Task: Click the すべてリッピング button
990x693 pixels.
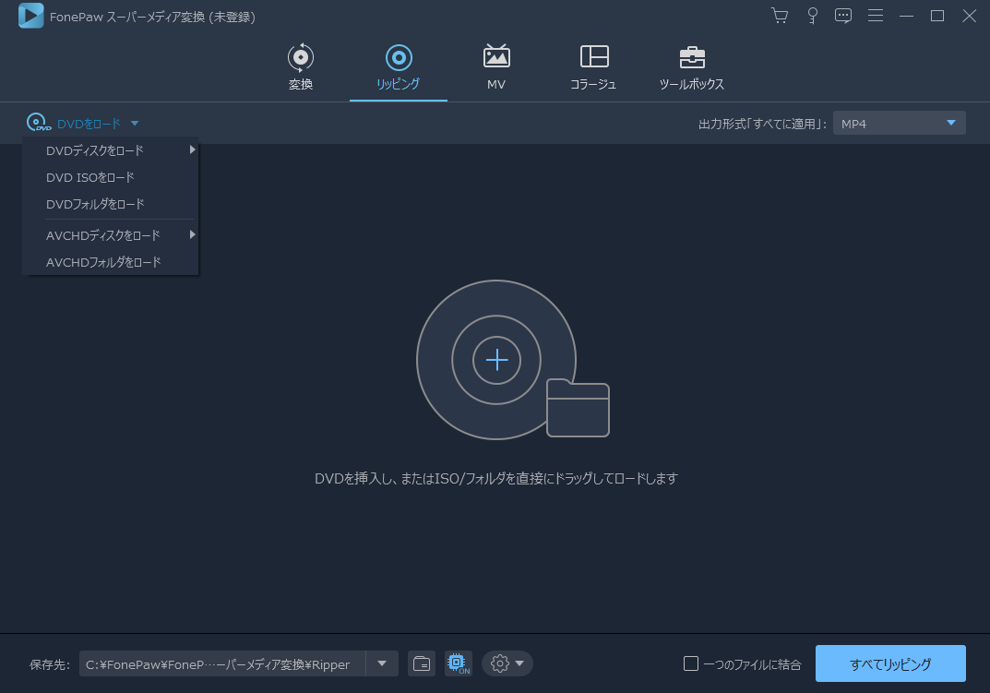Action: [890, 663]
